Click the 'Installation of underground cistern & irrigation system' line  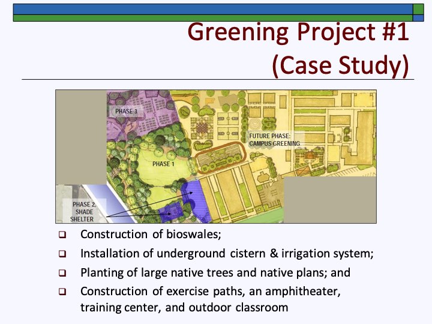(227, 253)
